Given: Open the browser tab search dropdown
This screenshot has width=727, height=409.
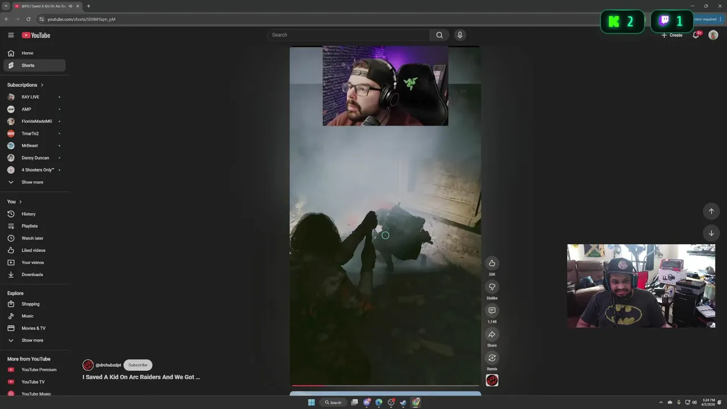Looking at the screenshot, I should tap(6, 6).
